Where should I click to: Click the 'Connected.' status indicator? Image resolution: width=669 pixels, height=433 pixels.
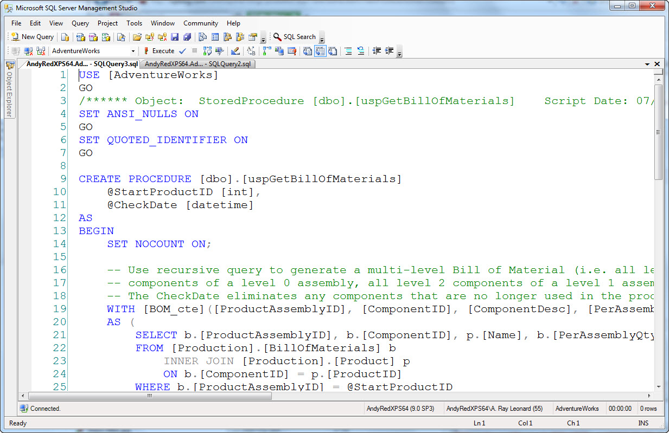(x=40, y=409)
